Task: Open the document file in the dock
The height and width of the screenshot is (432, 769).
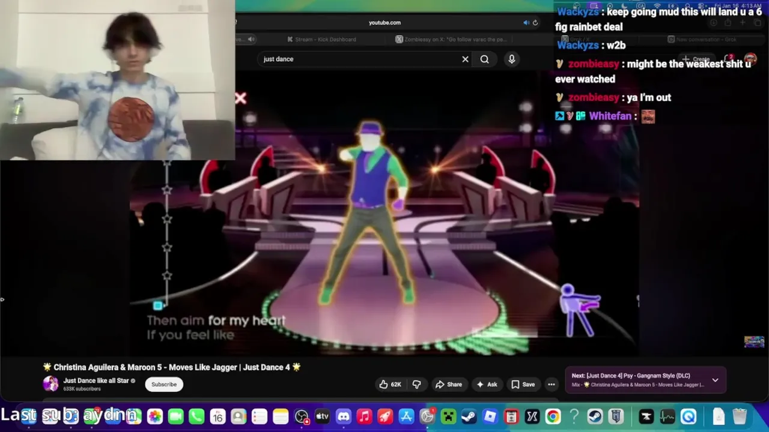Action: click(x=719, y=416)
